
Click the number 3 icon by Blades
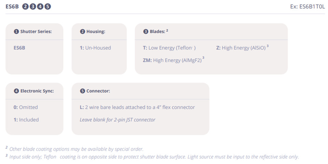pos(146,32)
